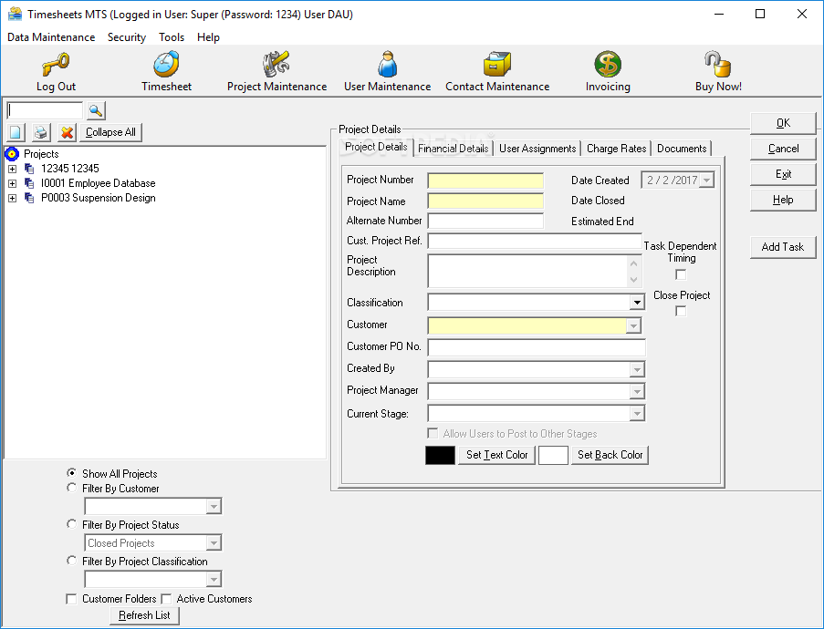The width and height of the screenshot is (824, 629).
Task: Open the Data Maintenance menu
Action: (51, 37)
